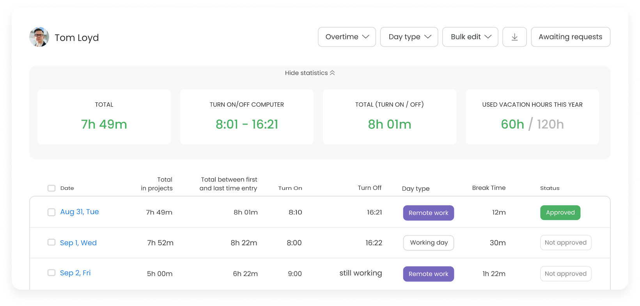Image resolution: width=640 pixels, height=306 pixels.
Task: Click Remote work badge in Sep 2 row
Action: point(429,274)
